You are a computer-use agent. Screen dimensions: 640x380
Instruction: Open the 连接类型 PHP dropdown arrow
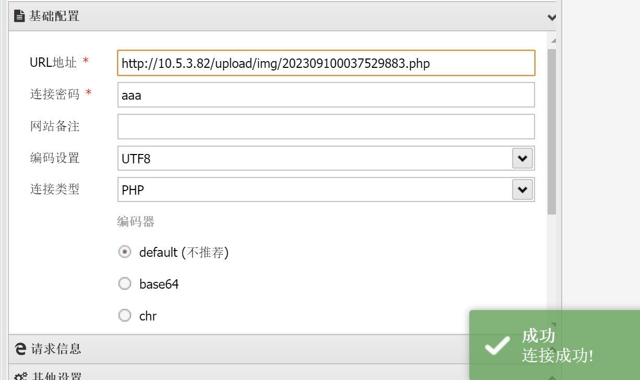523,190
